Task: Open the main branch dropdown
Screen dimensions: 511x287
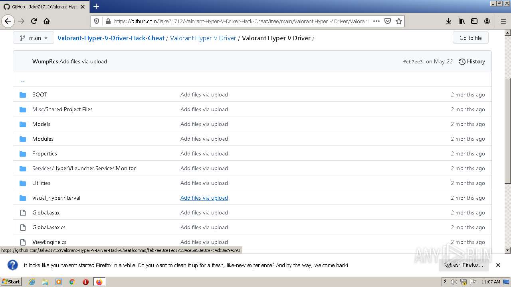Action: click(x=33, y=38)
